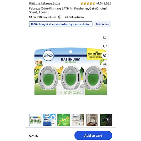The width and height of the screenshot is (141, 141).
Task: Open the 2,689 reviews link
Action: (x=107, y=3)
